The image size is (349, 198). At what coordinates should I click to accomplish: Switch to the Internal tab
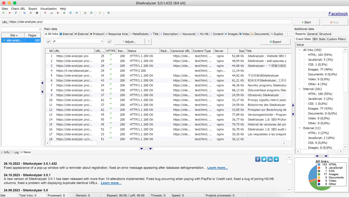pos(67,34)
